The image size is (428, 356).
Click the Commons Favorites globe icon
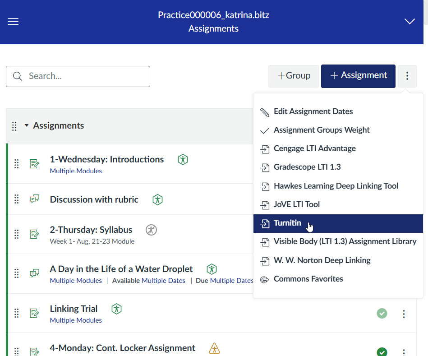tap(265, 278)
